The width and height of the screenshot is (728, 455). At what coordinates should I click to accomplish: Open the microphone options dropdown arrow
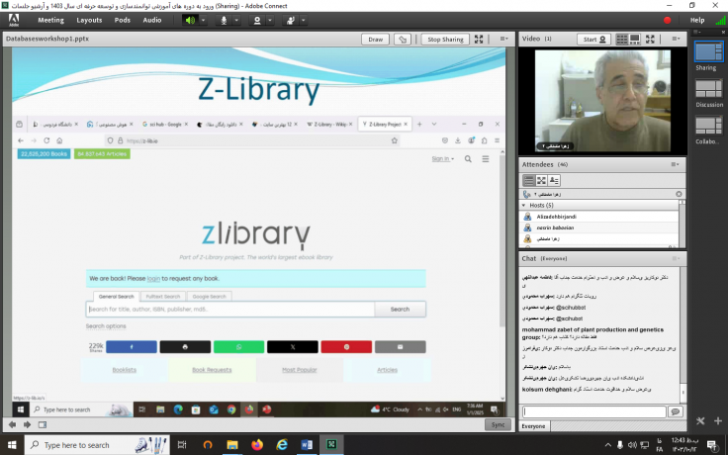[x=236, y=21]
